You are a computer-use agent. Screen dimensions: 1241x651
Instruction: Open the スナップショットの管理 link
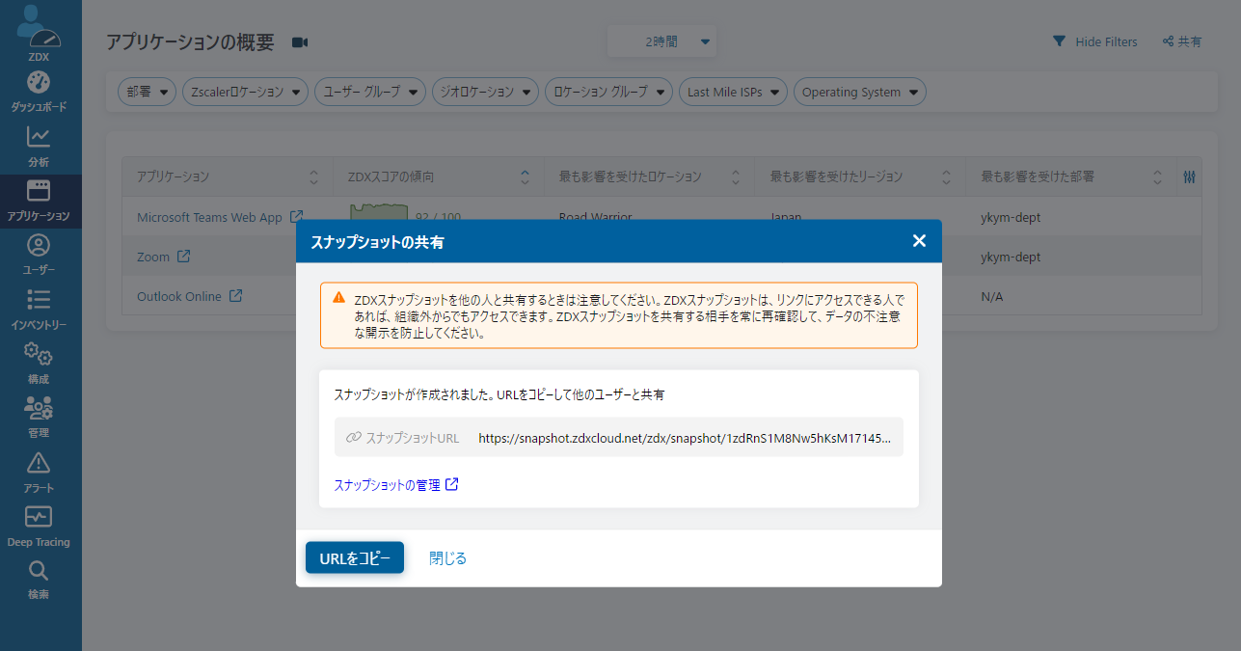(x=396, y=485)
